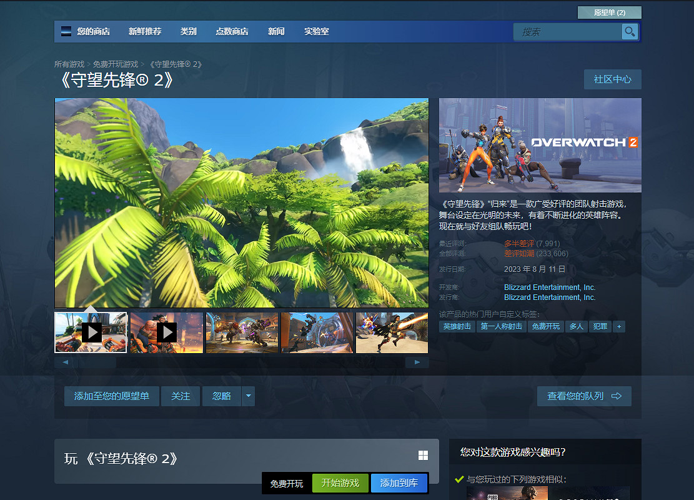Click the left arrow of the screenshot carousel
694x500 pixels.
click(x=66, y=361)
